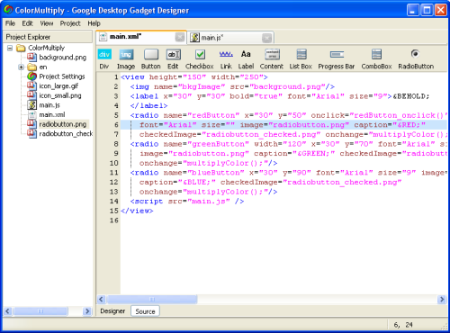Click the icon_small.png file icon
The image size is (450, 333).
point(31,95)
